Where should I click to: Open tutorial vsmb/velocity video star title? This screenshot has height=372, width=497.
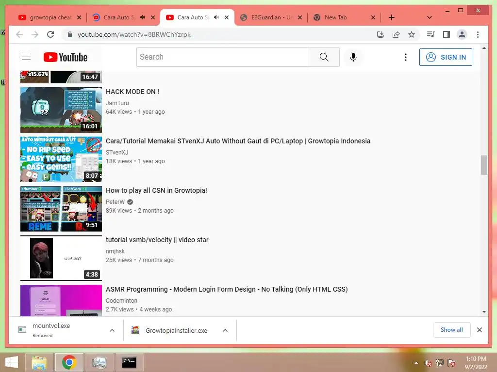(157, 240)
